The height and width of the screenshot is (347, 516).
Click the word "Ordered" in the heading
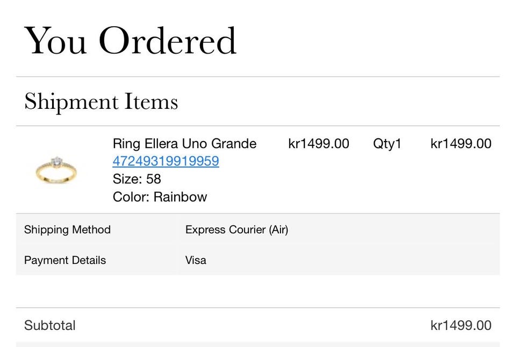(x=167, y=41)
